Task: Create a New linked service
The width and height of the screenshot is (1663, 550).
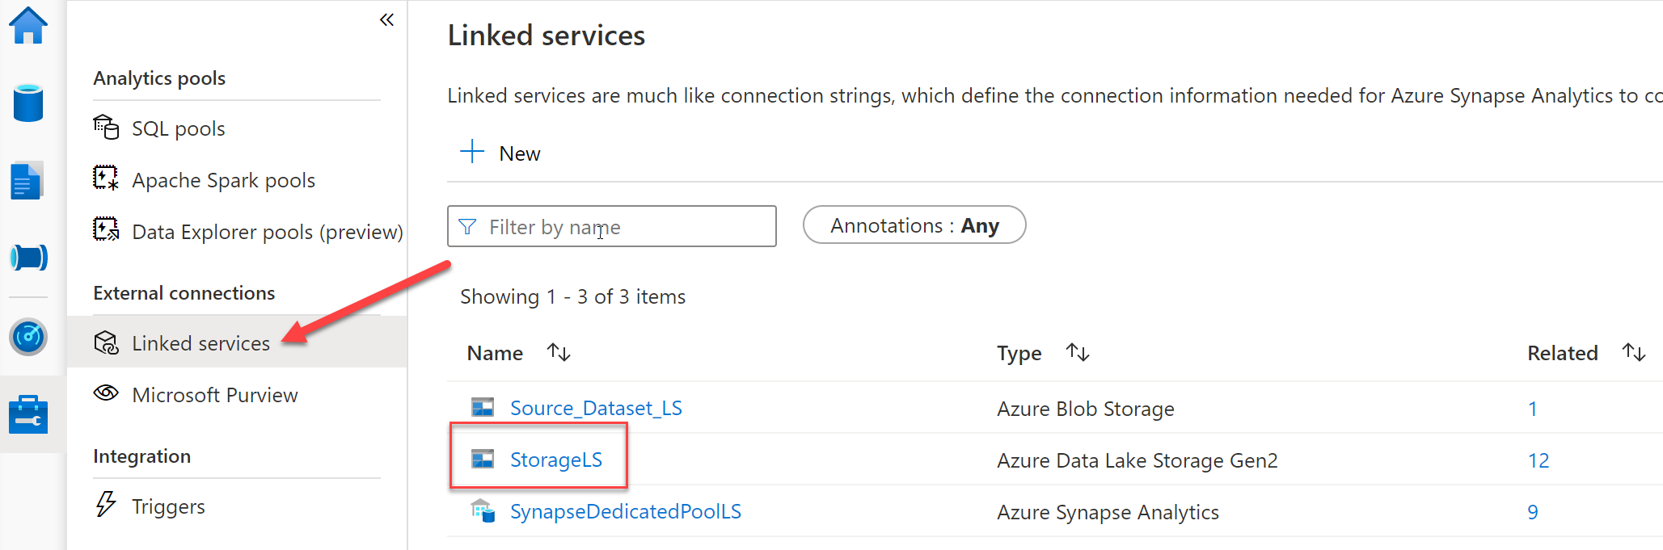Action: point(500,153)
